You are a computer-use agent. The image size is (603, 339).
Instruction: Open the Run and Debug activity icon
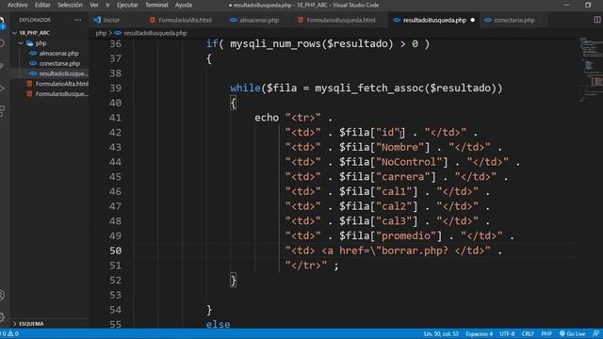[x=2, y=89]
